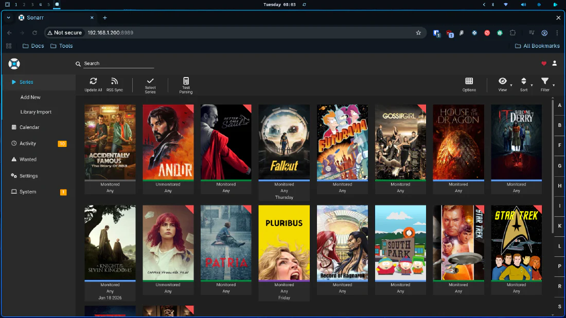Open the user profile icon in Sonarr header
Image resolution: width=566 pixels, height=318 pixels.
point(555,63)
